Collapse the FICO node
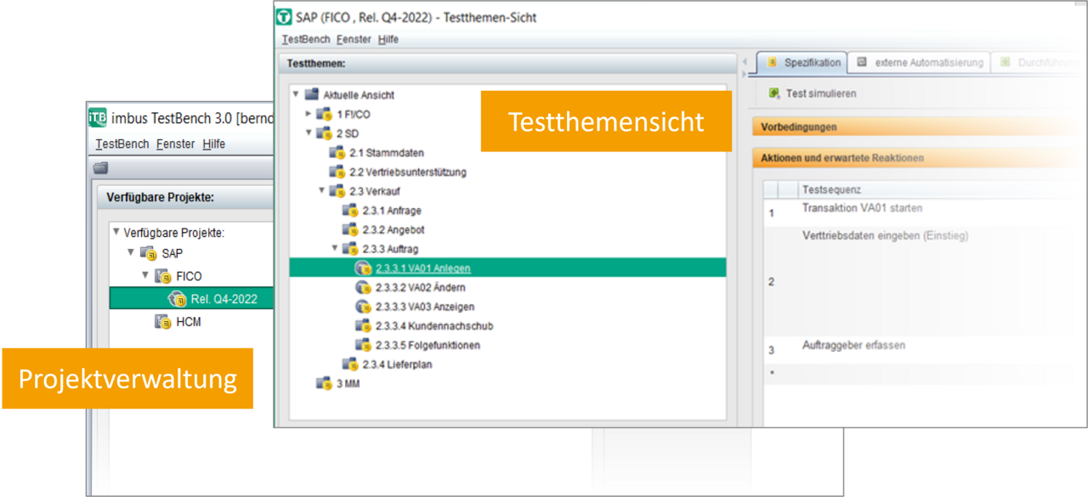 (145, 275)
